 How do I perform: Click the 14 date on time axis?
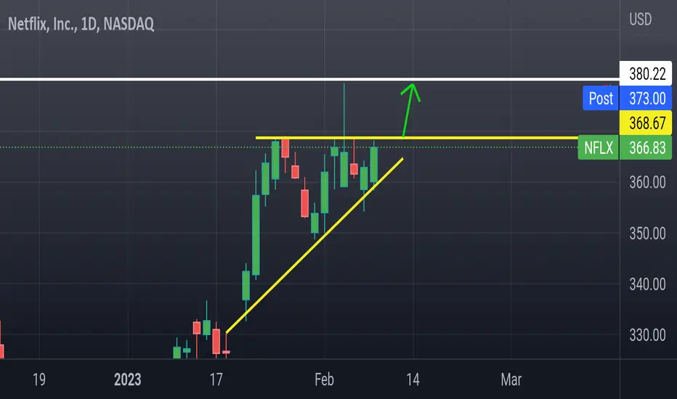(413, 379)
